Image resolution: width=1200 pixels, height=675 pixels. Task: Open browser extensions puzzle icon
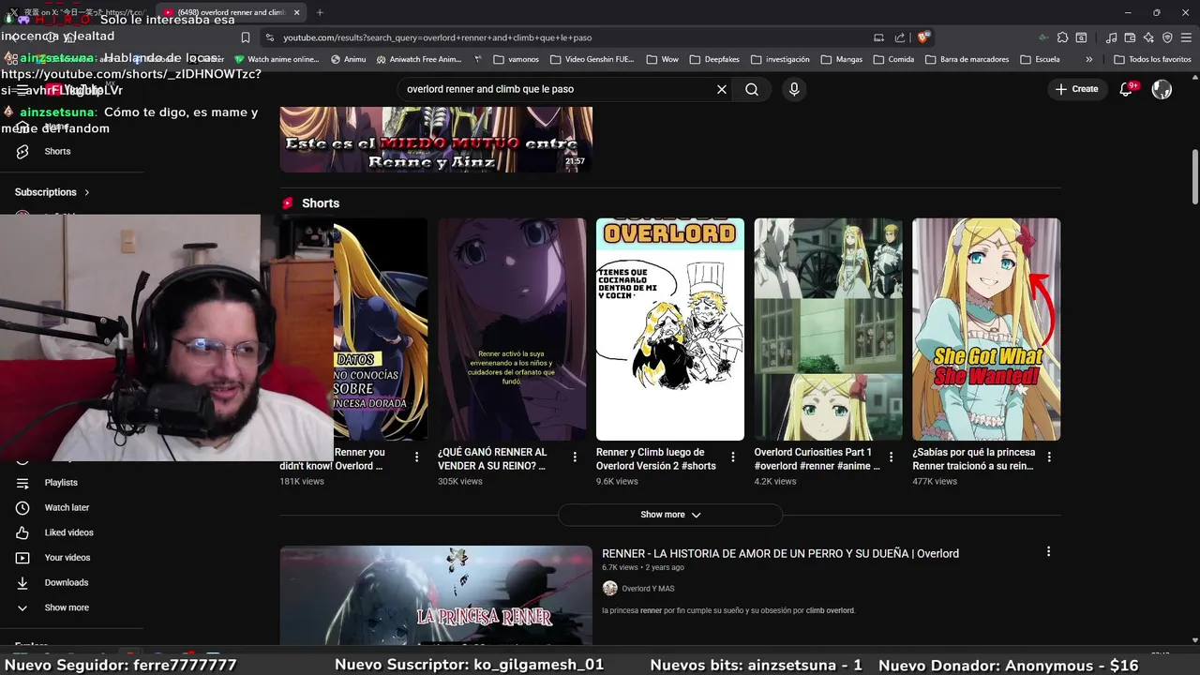click(1062, 37)
